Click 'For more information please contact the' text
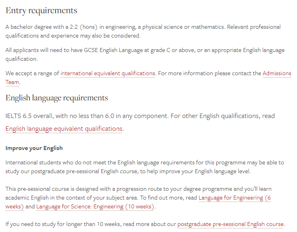297x232 pixels. 209,73
